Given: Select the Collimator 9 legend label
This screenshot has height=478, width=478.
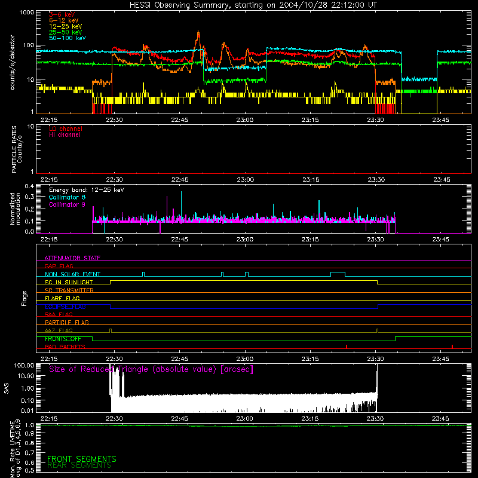Looking at the screenshot, I should pyautogui.click(x=67, y=204).
